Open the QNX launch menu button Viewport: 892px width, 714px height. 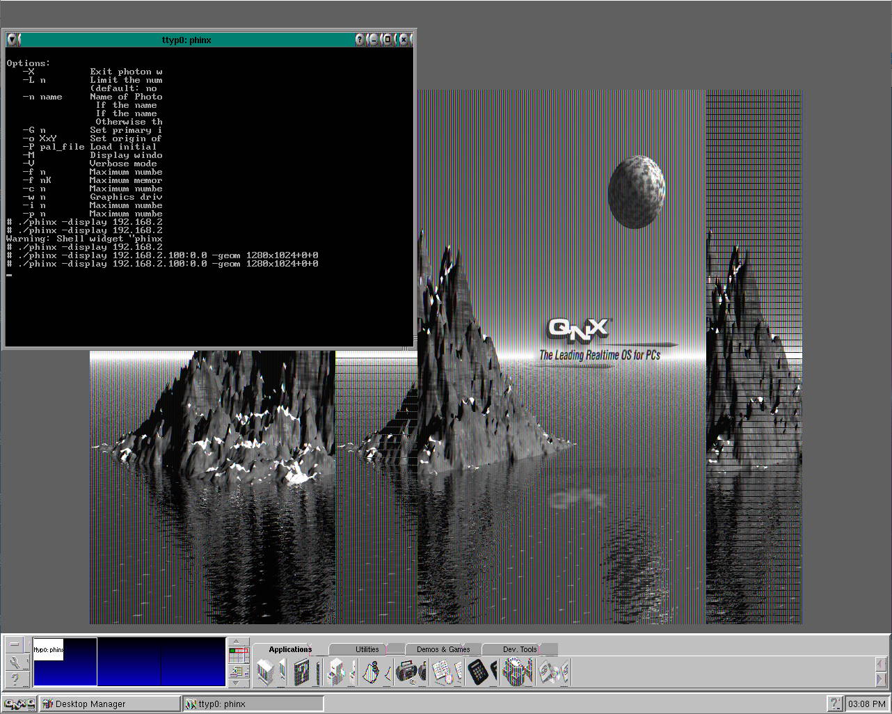pyautogui.click(x=19, y=704)
